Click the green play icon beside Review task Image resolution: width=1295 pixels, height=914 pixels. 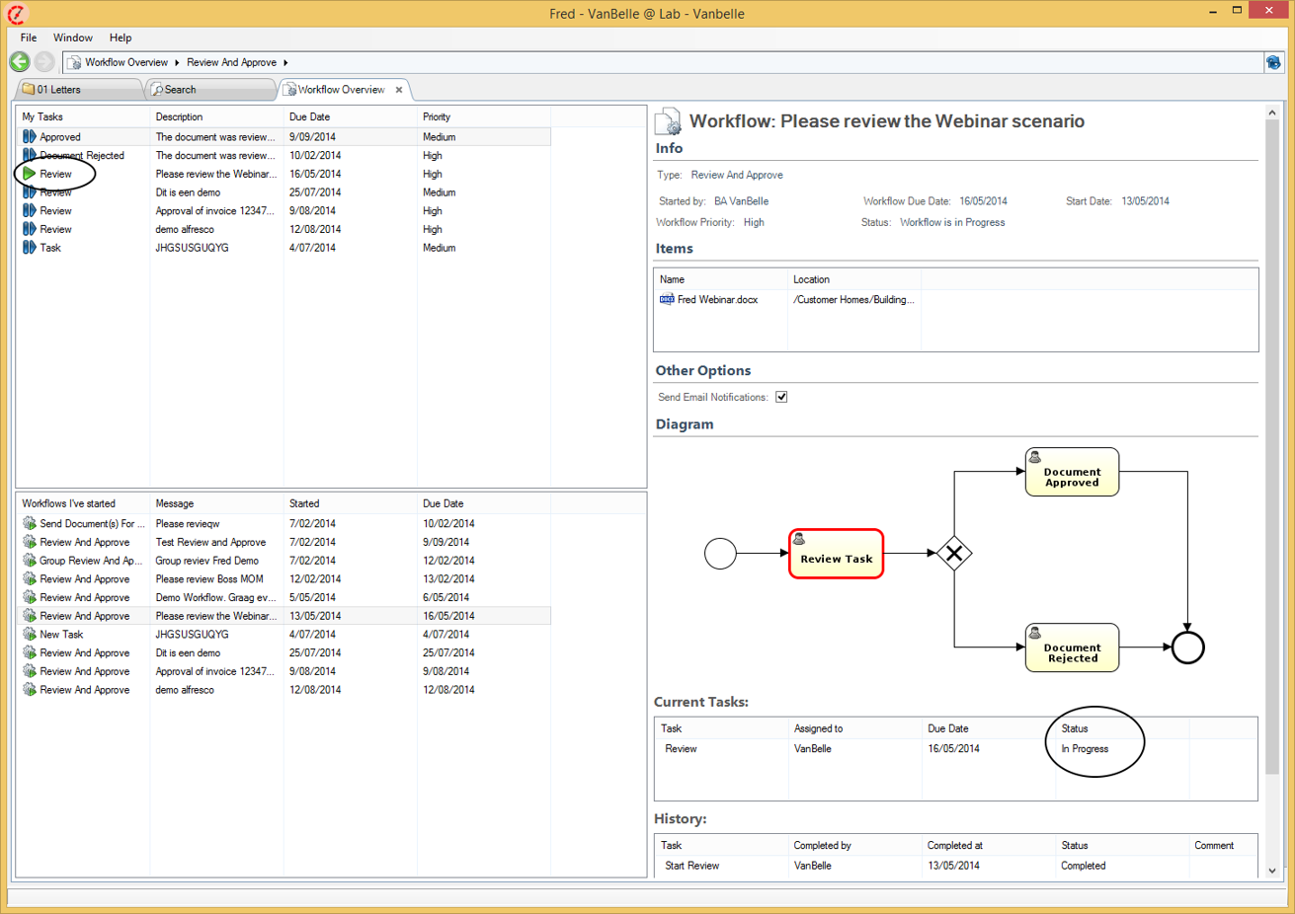click(30, 174)
